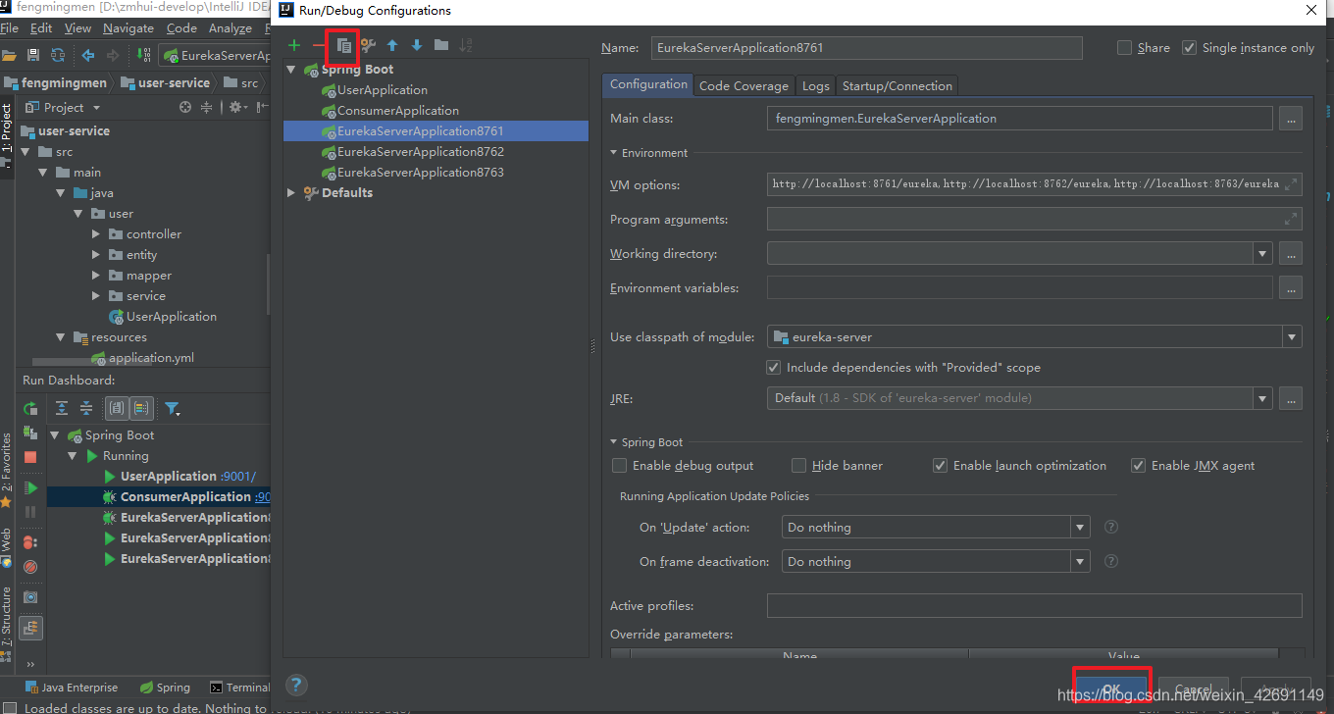Image resolution: width=1334 pixels, height=714 pixels.
Task: Toggle Enable JMX agent checkbox
Action: (x=1138, y=466)
